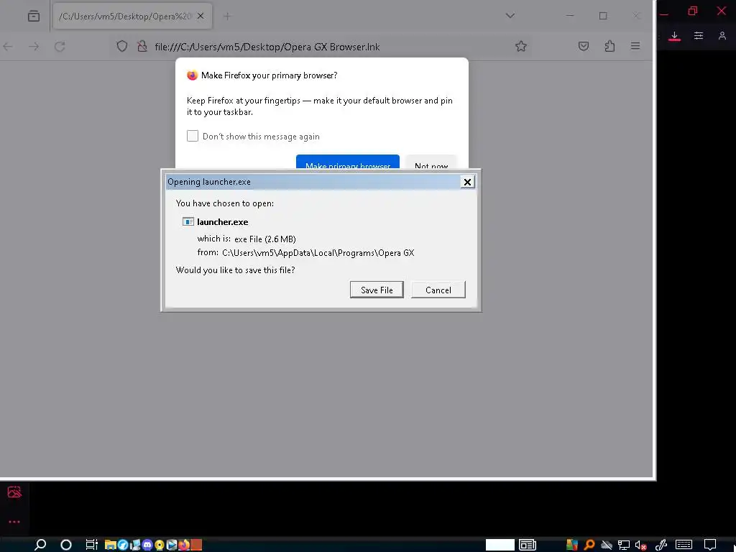Open Firefox View recent browsing icon

coord(34,16)
